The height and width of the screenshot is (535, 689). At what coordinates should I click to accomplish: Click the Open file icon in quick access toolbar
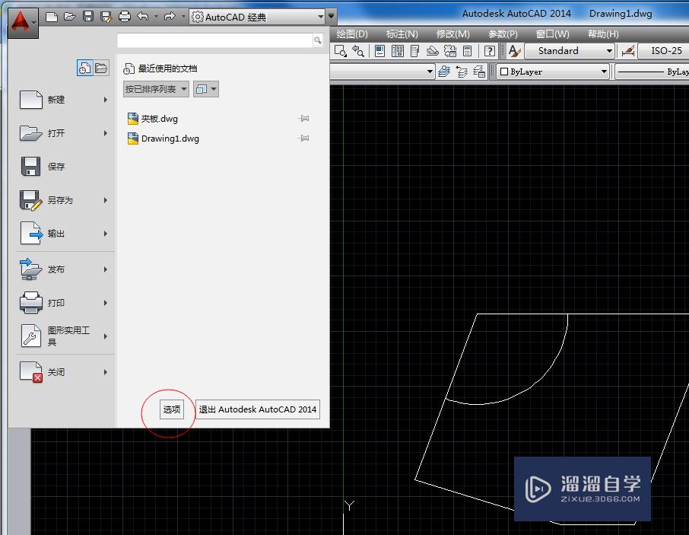(x=70, y=18)
